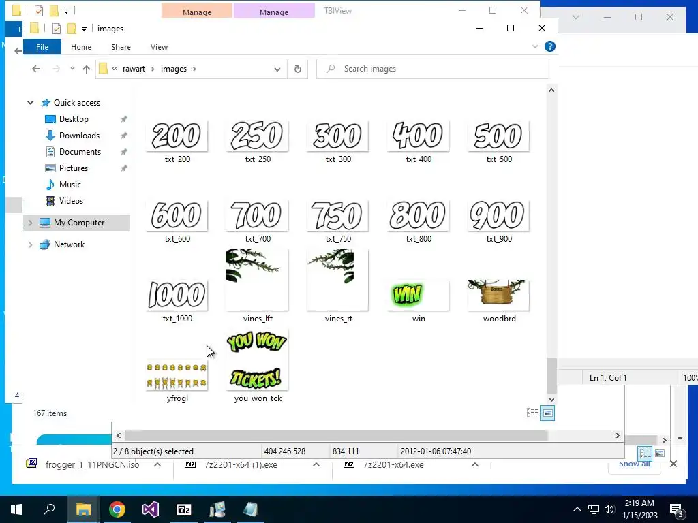Click the Search images field
698x523 pixels.
tap(433, 69)
